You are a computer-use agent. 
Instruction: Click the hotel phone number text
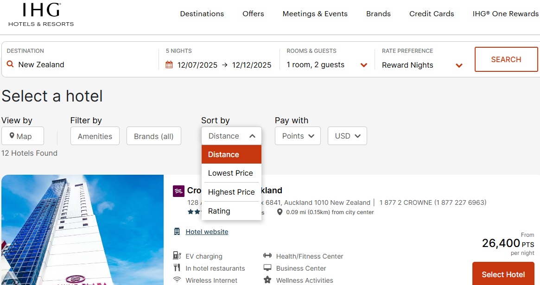433,203
